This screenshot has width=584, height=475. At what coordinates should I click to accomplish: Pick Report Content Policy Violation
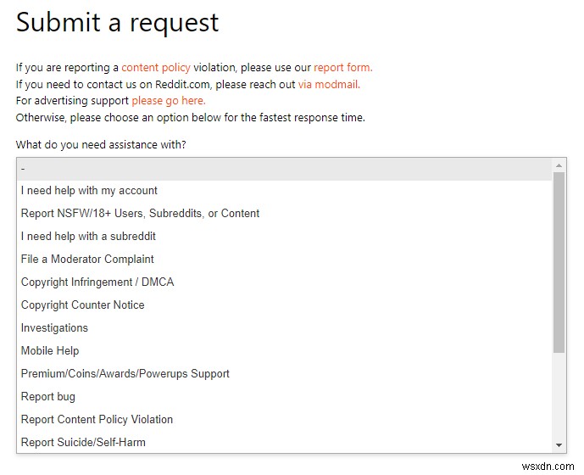[97, 420]
